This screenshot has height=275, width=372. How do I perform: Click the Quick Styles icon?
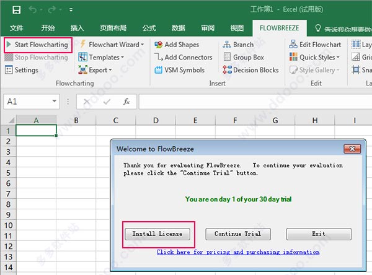coord(293,57)
